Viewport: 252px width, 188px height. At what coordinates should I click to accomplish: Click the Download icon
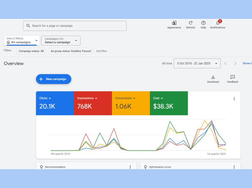point(213,77)
